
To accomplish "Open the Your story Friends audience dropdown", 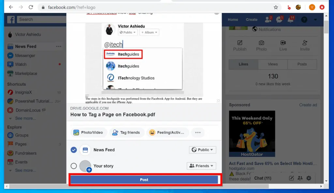I will coord(201,166).
